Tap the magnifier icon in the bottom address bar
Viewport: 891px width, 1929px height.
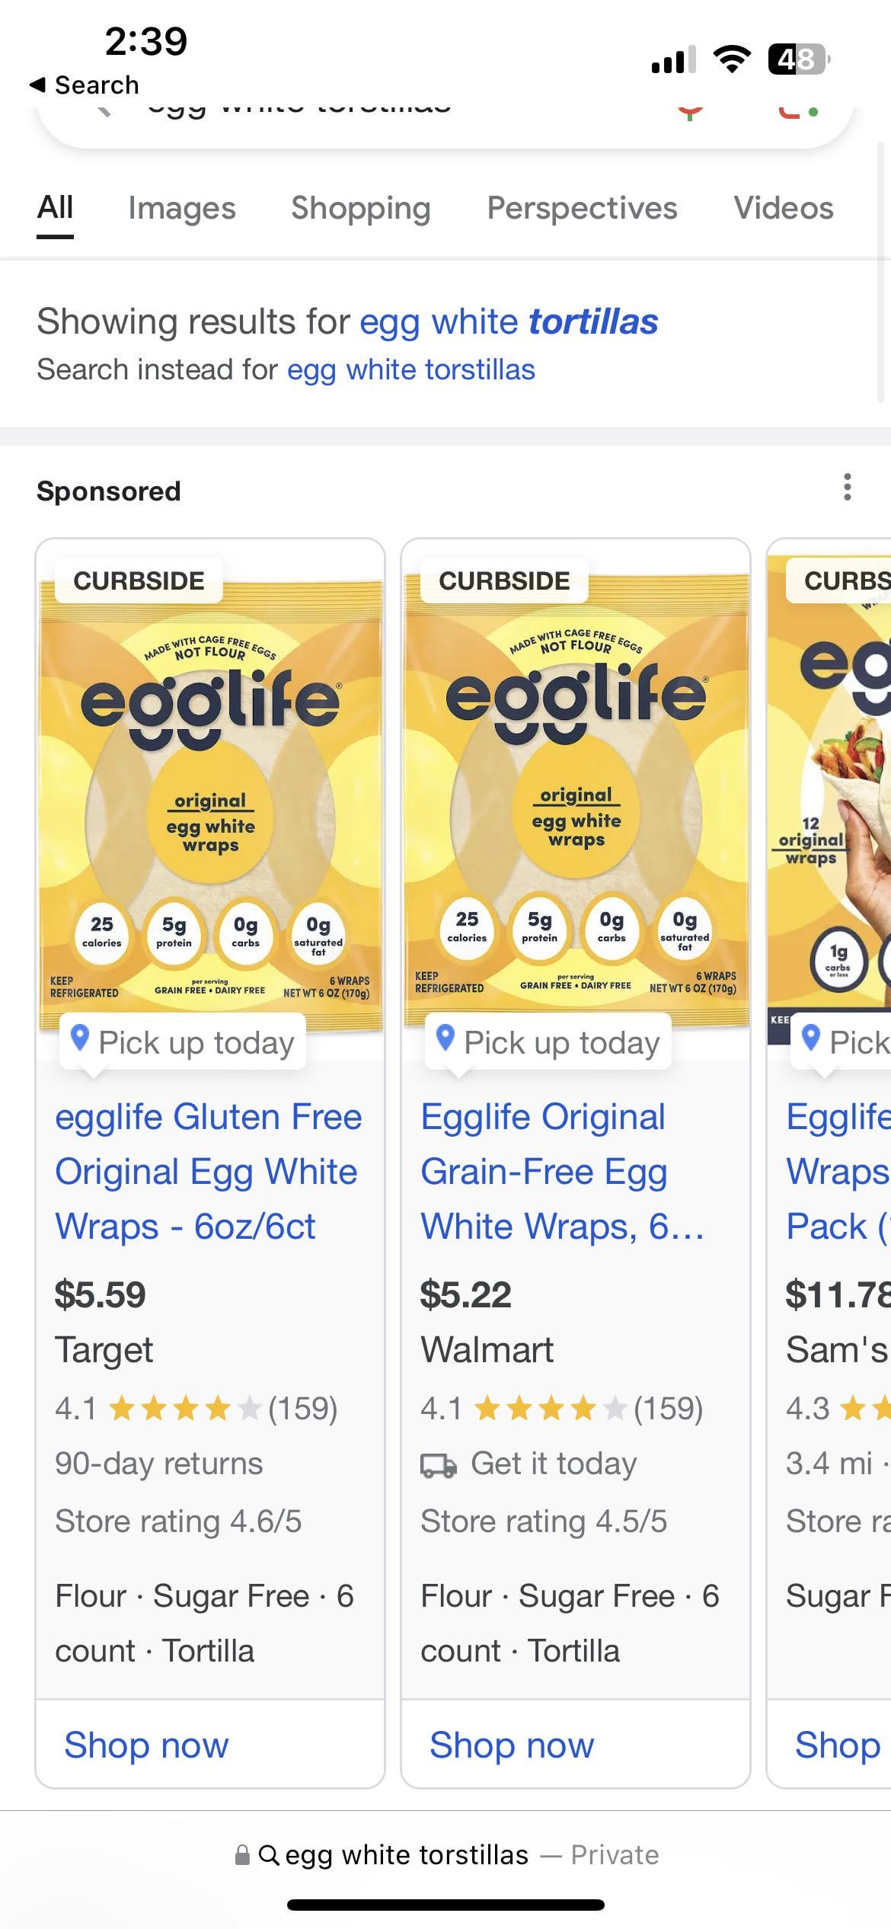point(268,1855)
